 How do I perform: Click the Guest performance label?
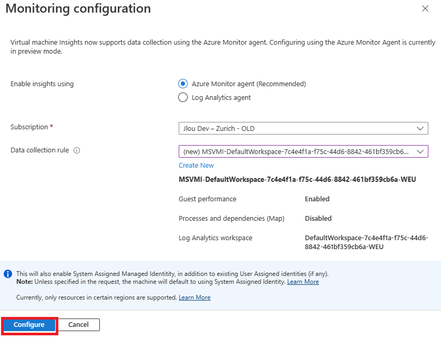click(x=208, y=199)
